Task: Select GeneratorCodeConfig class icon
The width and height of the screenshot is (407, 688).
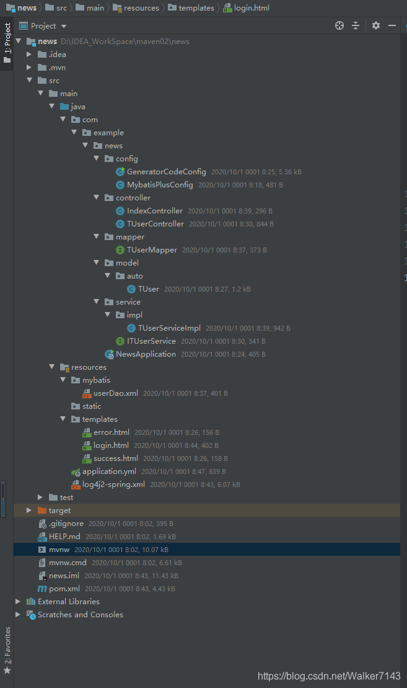Action: click(x=120, y=172)
